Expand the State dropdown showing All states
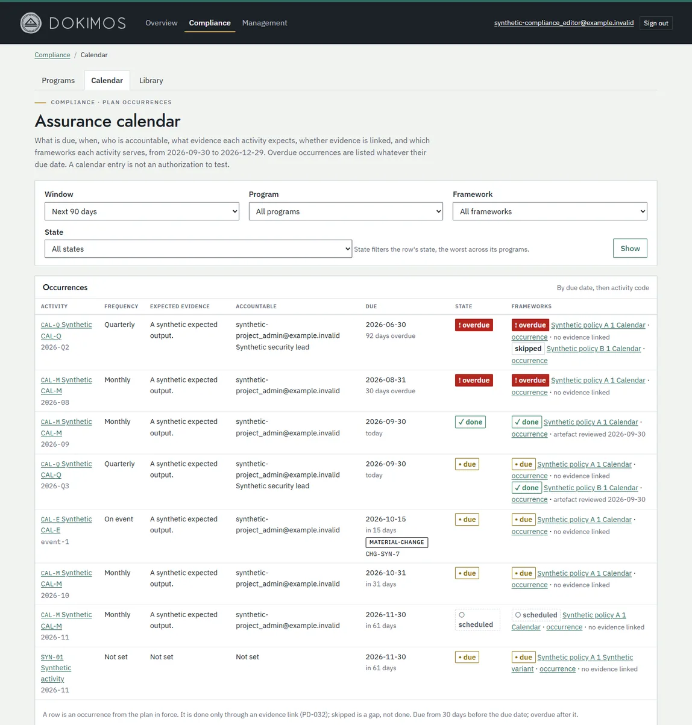This screenshot has width=692, height=725. click(x=198, y=249)
